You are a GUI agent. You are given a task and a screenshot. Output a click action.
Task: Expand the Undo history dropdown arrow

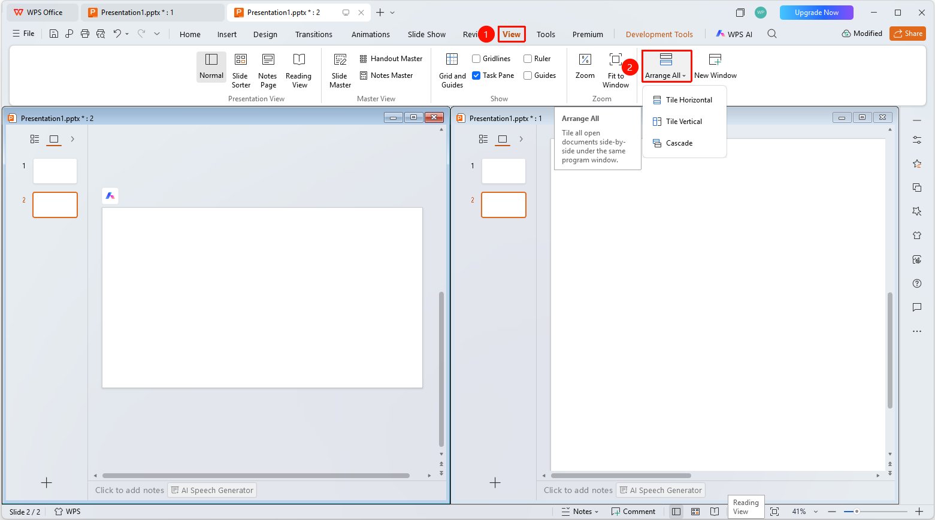[127, 34]
